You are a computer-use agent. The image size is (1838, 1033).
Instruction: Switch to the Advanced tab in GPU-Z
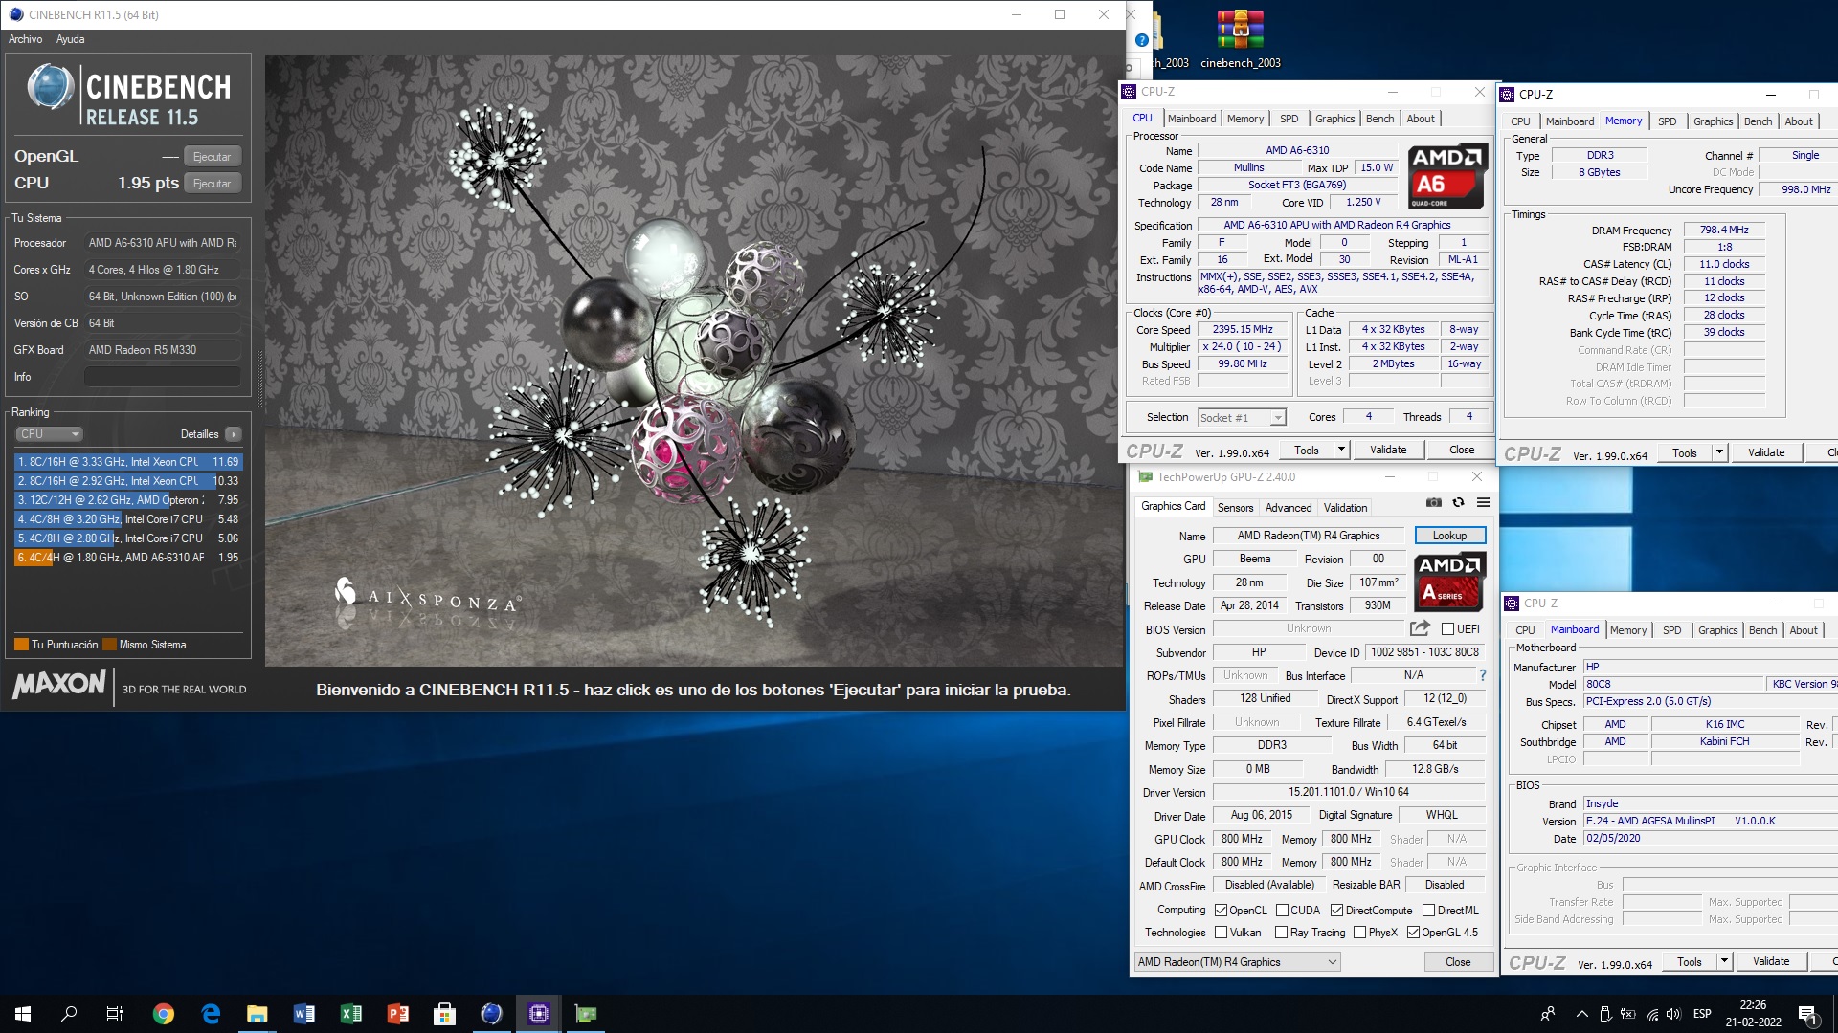(x=1289, y=508)
